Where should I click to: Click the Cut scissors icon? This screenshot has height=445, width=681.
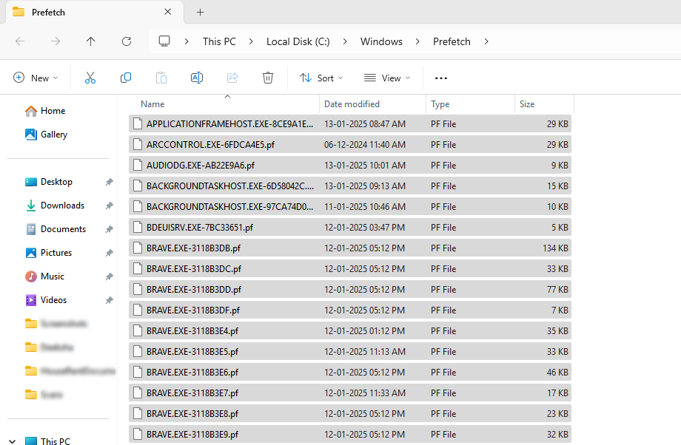click(x=90, y=78)
